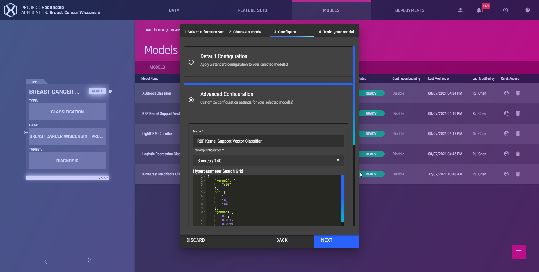Open the pink hamburger menu button
The width and height of the screenshot is (539, 272).
[519, 252]
